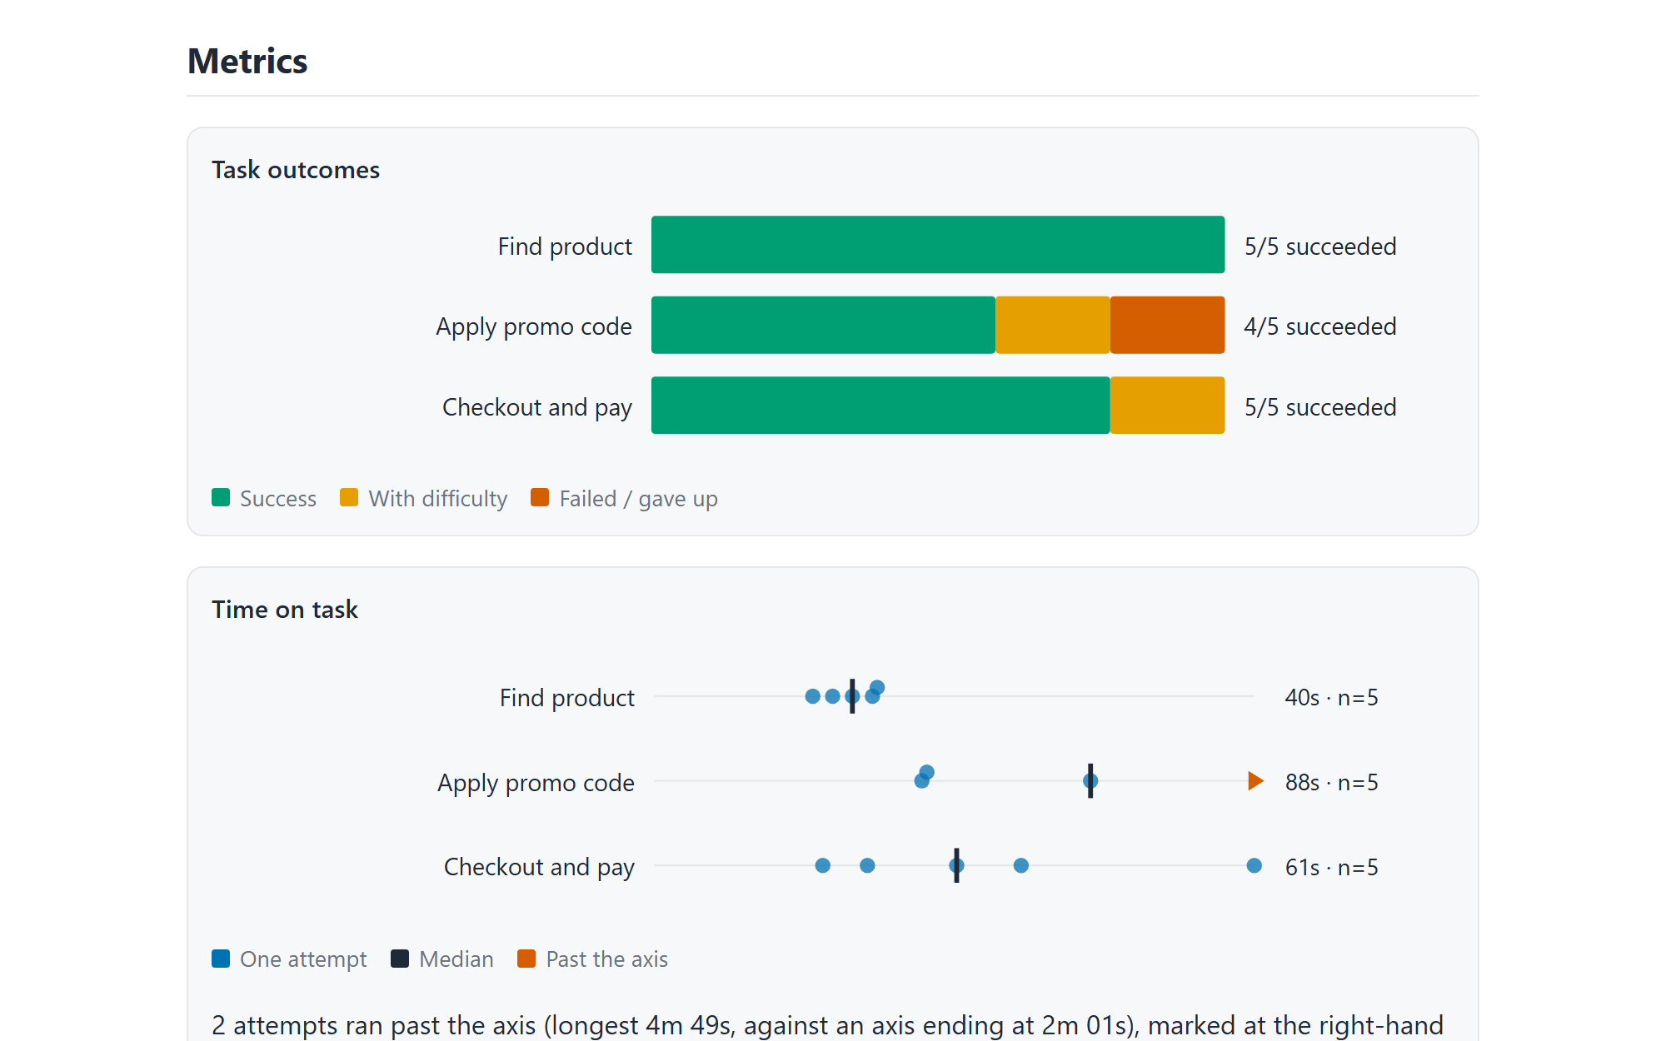Click the '40s · n=5' value

point(1332,698)
